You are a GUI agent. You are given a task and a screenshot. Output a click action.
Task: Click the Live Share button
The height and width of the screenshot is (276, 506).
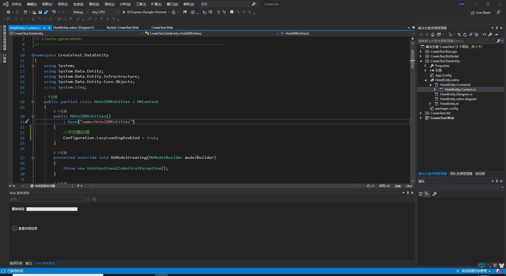coord(481,13)
